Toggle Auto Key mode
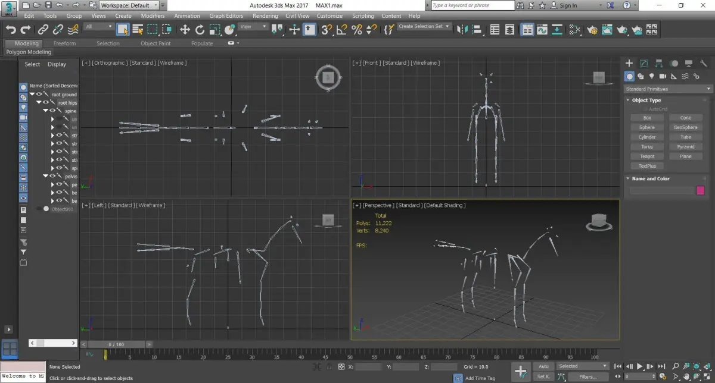Screen dimensions: 715x383 pyautogui.click(x=543, y=366)
